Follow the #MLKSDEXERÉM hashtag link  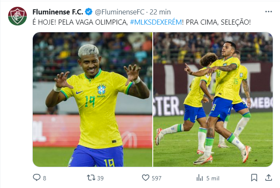pos(156,22)
